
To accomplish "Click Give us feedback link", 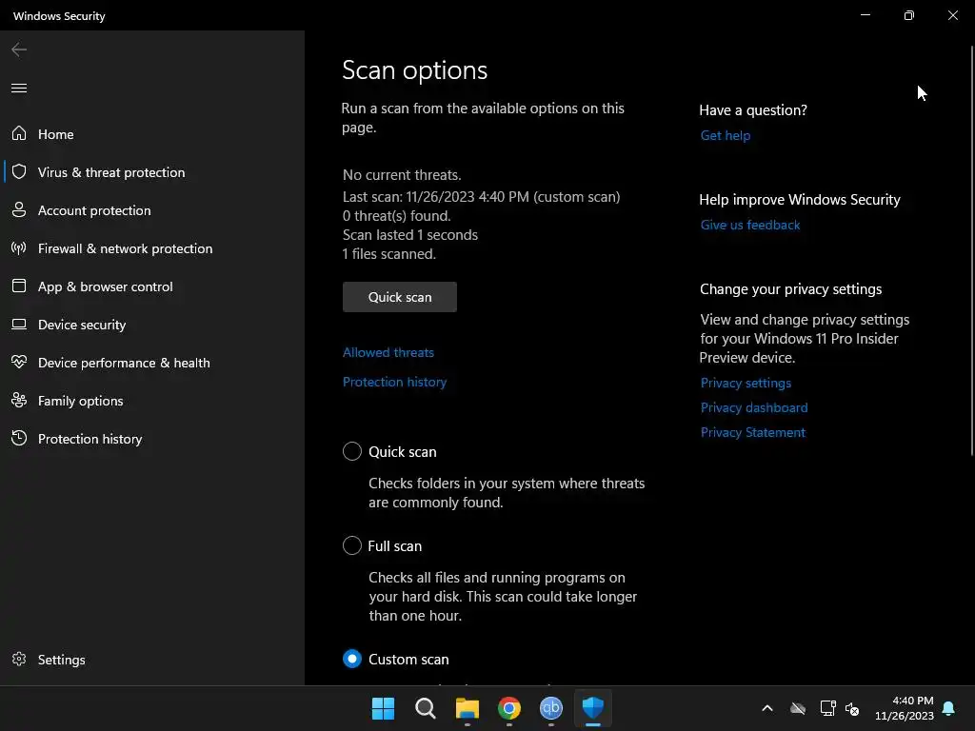I will [x=750, y=225].
